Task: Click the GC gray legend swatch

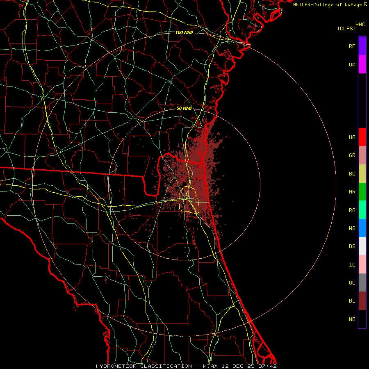Action: 362,282
